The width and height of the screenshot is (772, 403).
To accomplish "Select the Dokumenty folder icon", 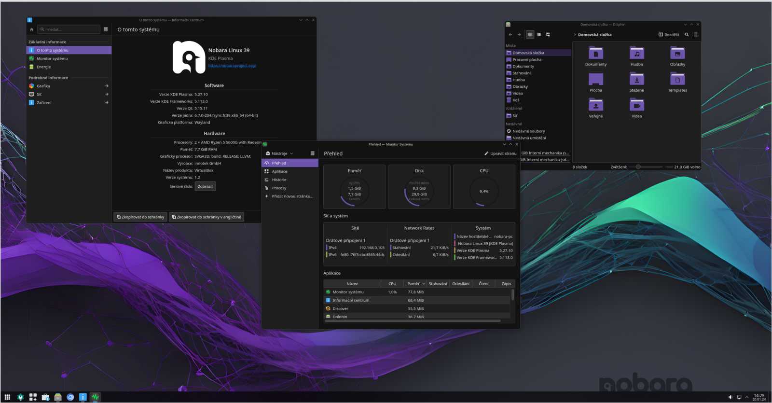I will 596,53.
